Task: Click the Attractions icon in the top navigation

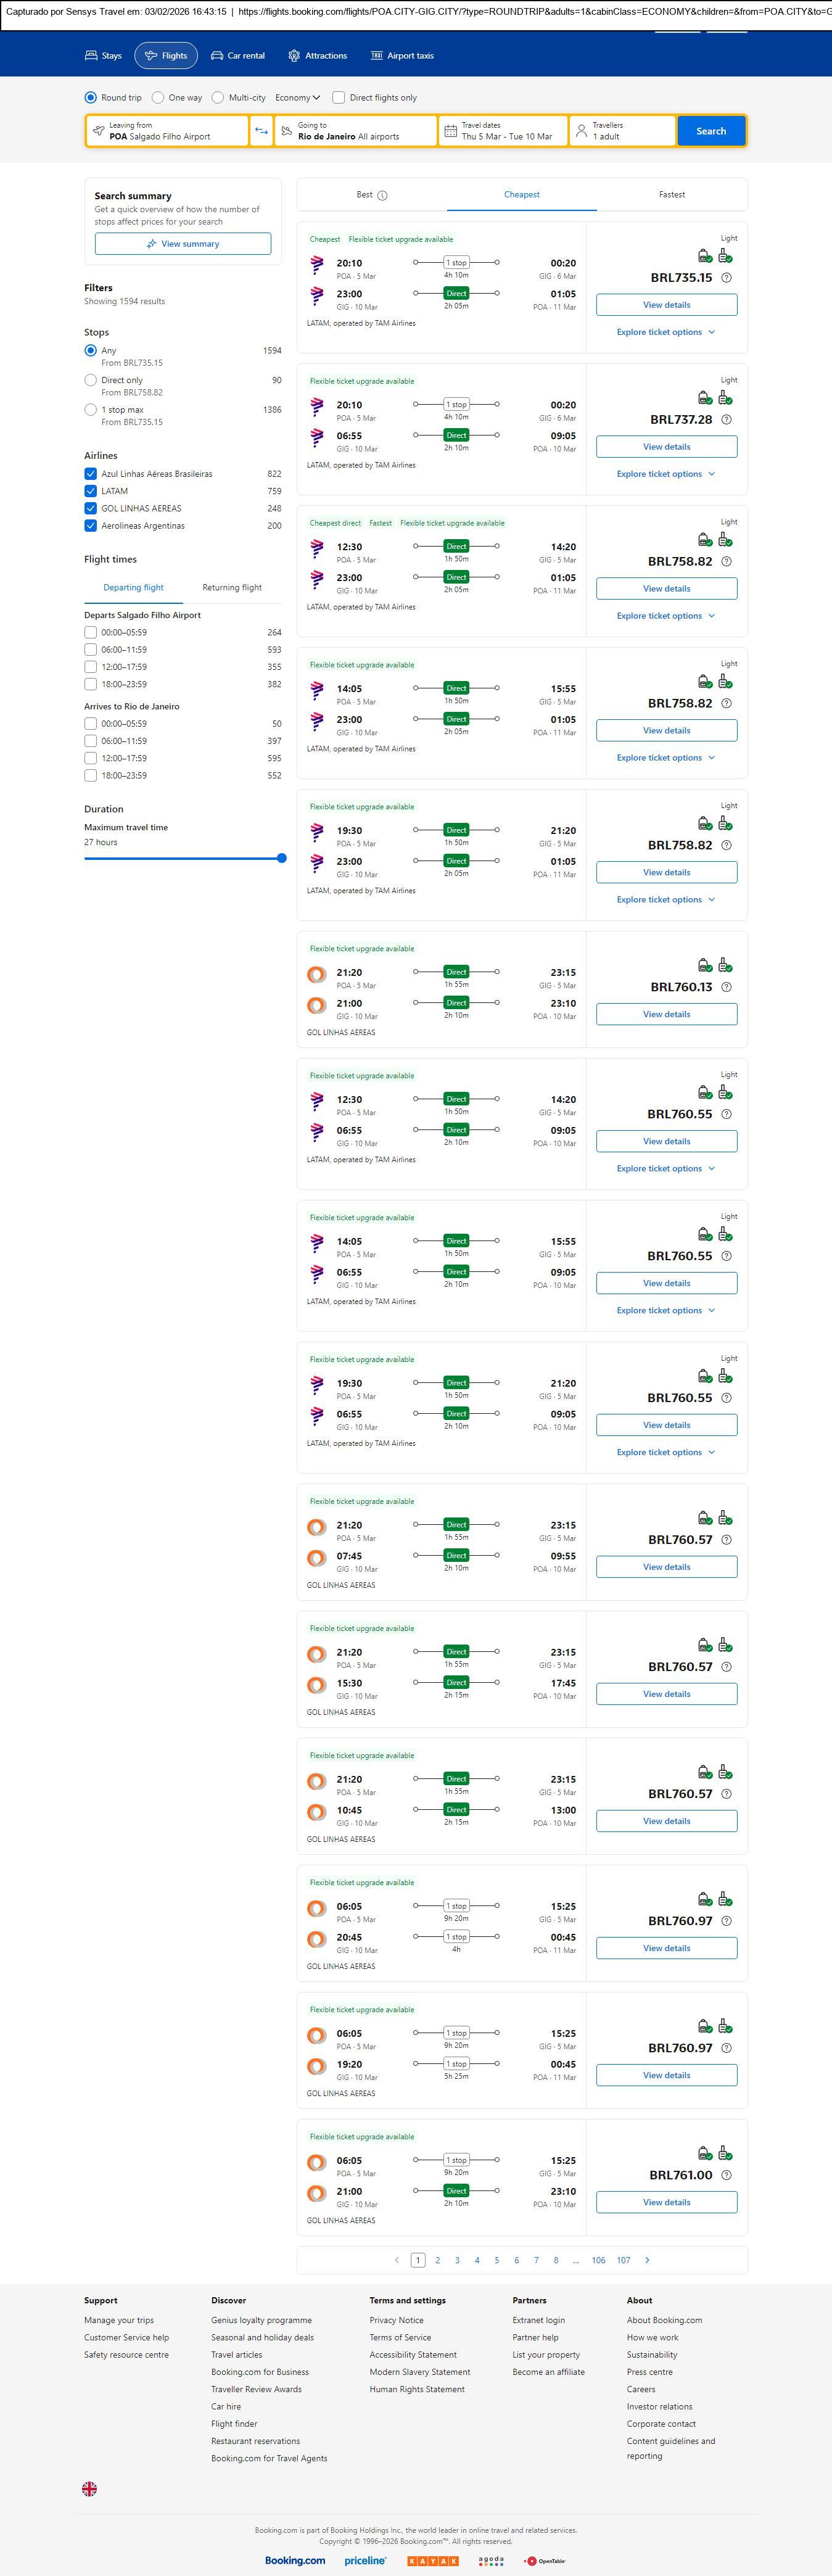Action: [294, 56]
